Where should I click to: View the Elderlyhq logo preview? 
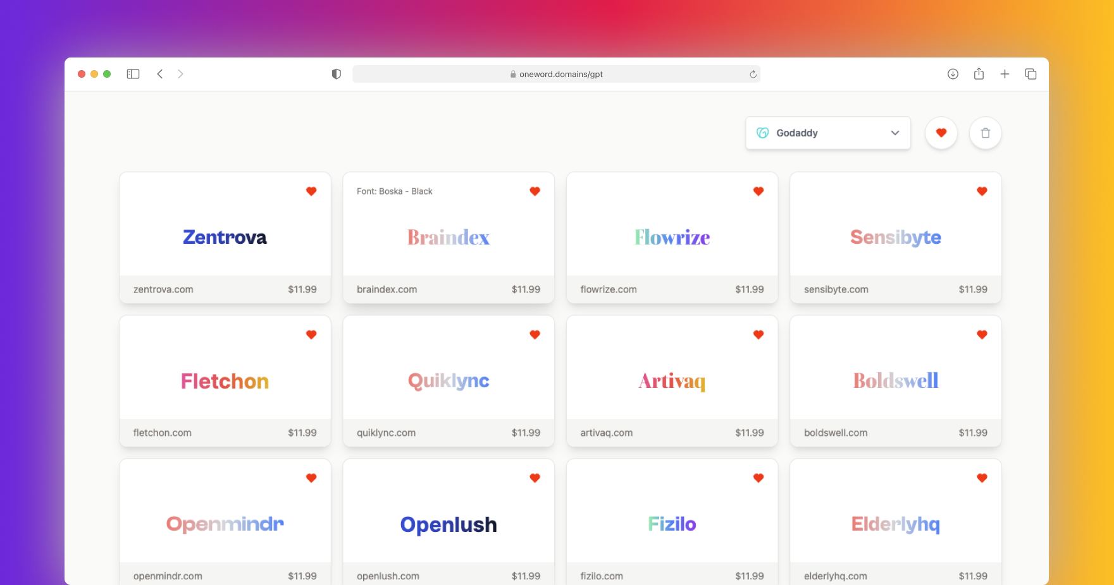pos(896,524)
